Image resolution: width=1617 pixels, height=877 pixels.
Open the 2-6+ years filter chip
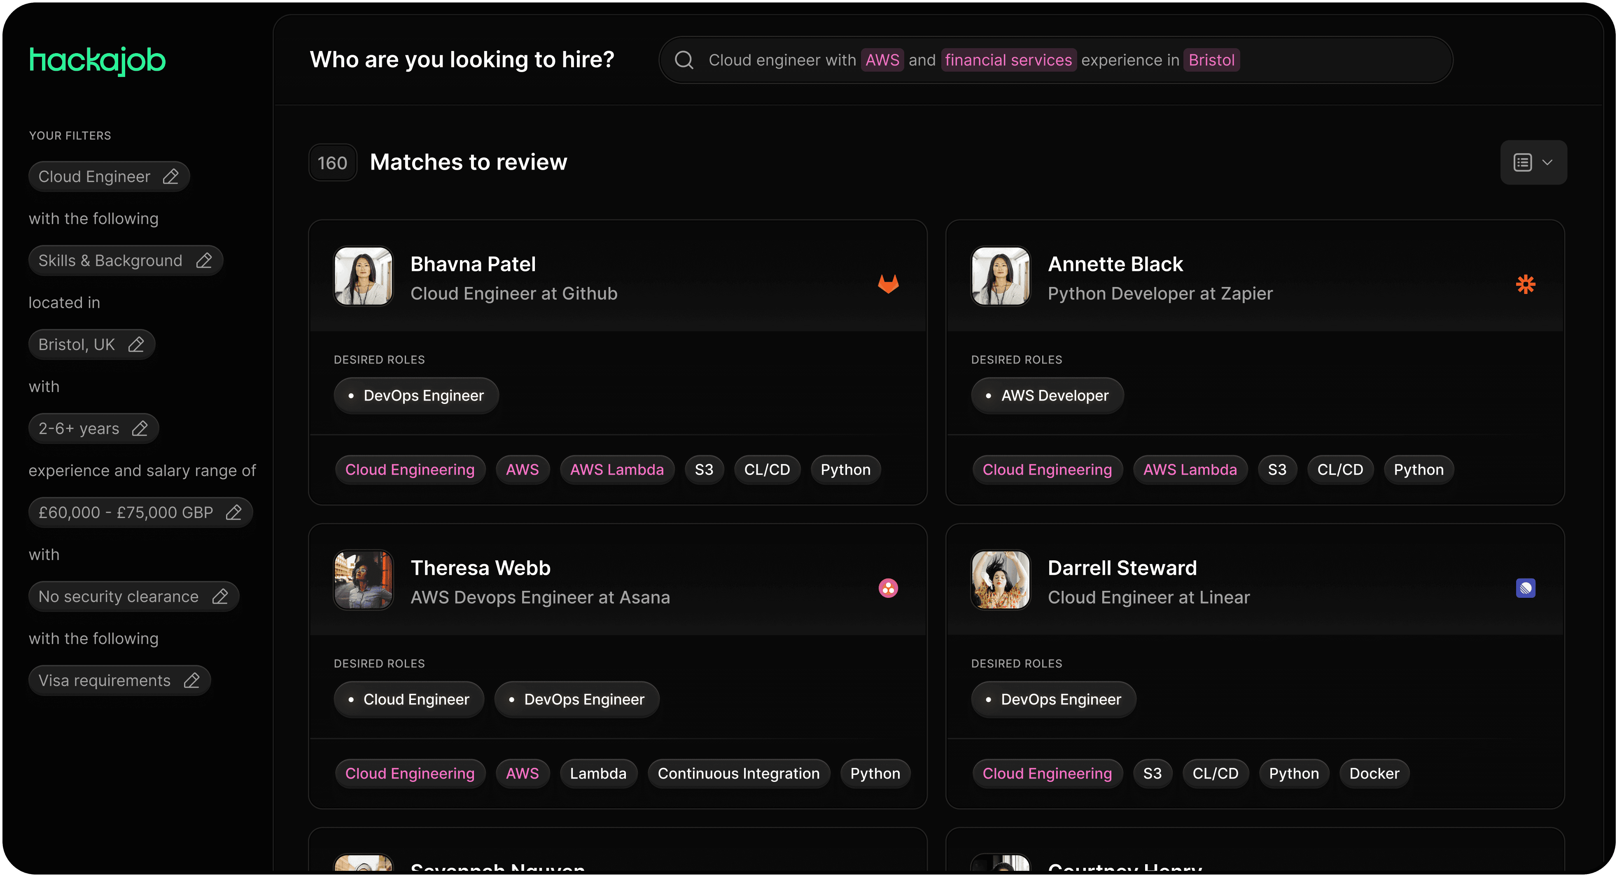tap(93, 429)
